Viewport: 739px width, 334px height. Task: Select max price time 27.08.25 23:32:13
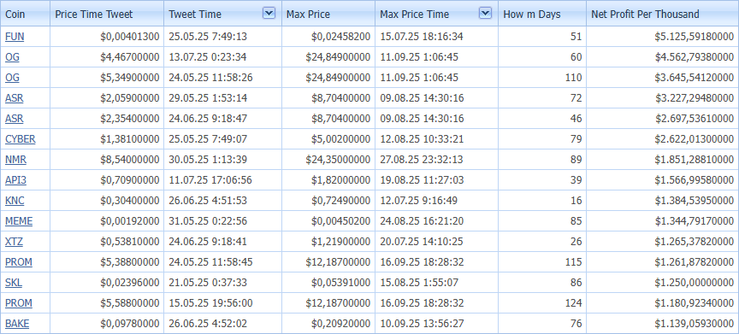point(436,160)
